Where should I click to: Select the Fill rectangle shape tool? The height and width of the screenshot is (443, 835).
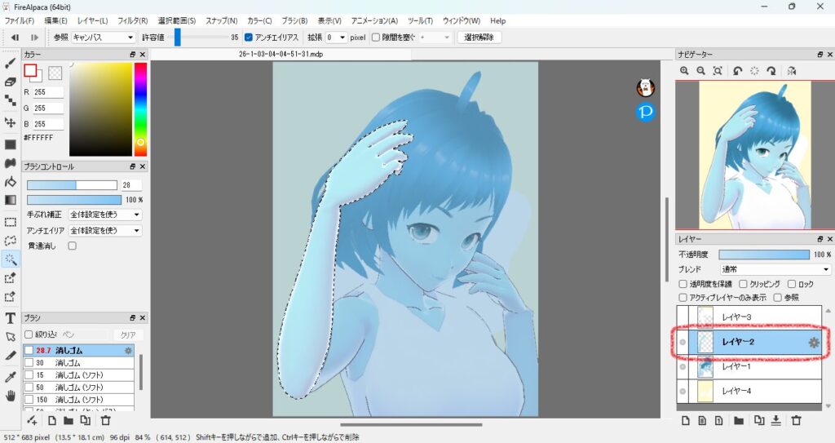pos(10,144)
